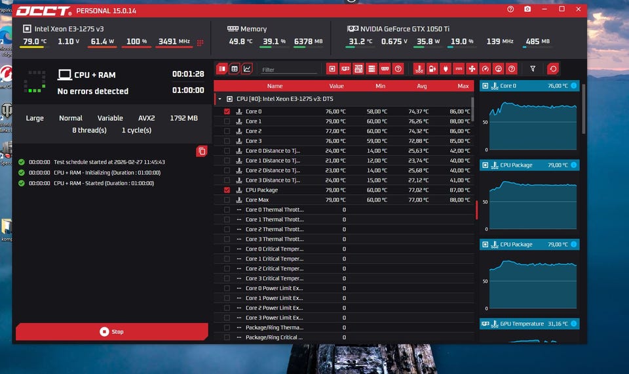
Task: Open the help icon in title bar
Action: (510, 9)
